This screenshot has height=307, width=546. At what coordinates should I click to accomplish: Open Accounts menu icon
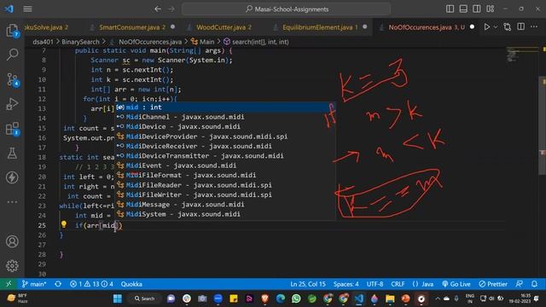(12, 241)
